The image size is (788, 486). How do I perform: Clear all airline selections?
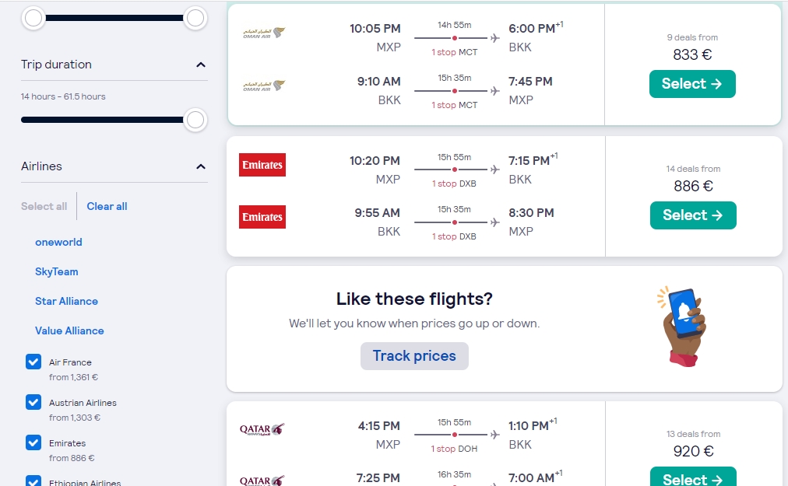pyautogui.click(x=107, y=206)
